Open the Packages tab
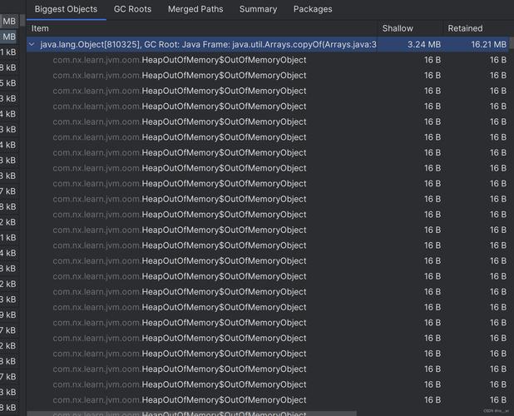The width and height of the screenshot is (514, 416). pos(313,9)
